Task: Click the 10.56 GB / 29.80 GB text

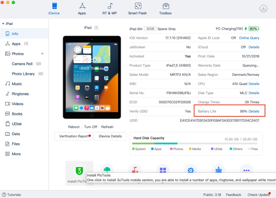Action: (x=241, y=139)
